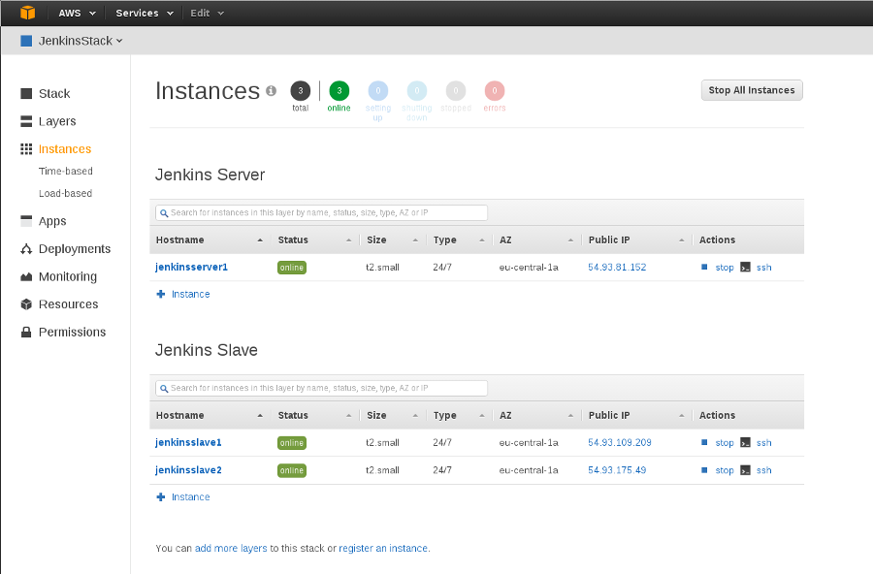873x574 pixels.
Task: Click the info icon beside Instances heading
Action: pyautogui.click(x=272, y=91)
